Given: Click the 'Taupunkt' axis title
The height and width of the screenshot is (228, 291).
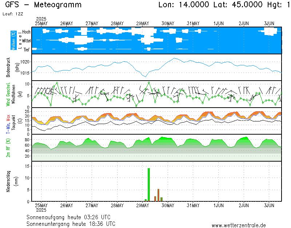Looking at the screenshot, I should [13, 123].
